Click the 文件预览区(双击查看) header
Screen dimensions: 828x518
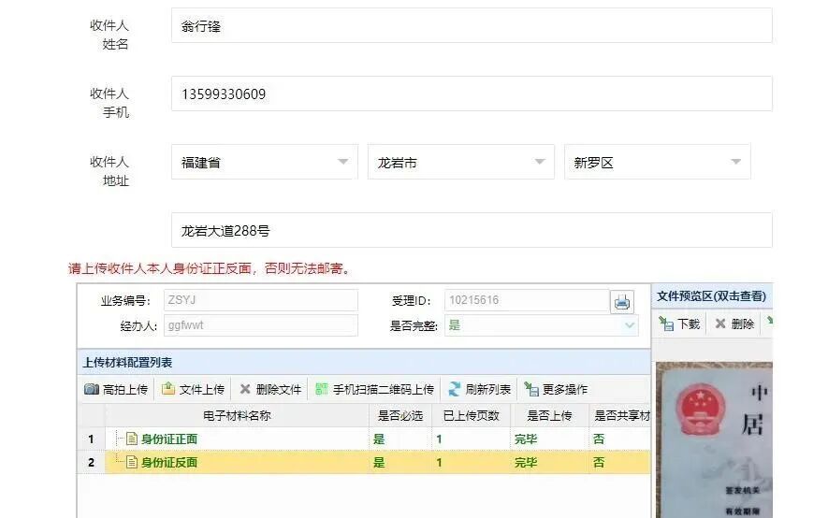712,295
